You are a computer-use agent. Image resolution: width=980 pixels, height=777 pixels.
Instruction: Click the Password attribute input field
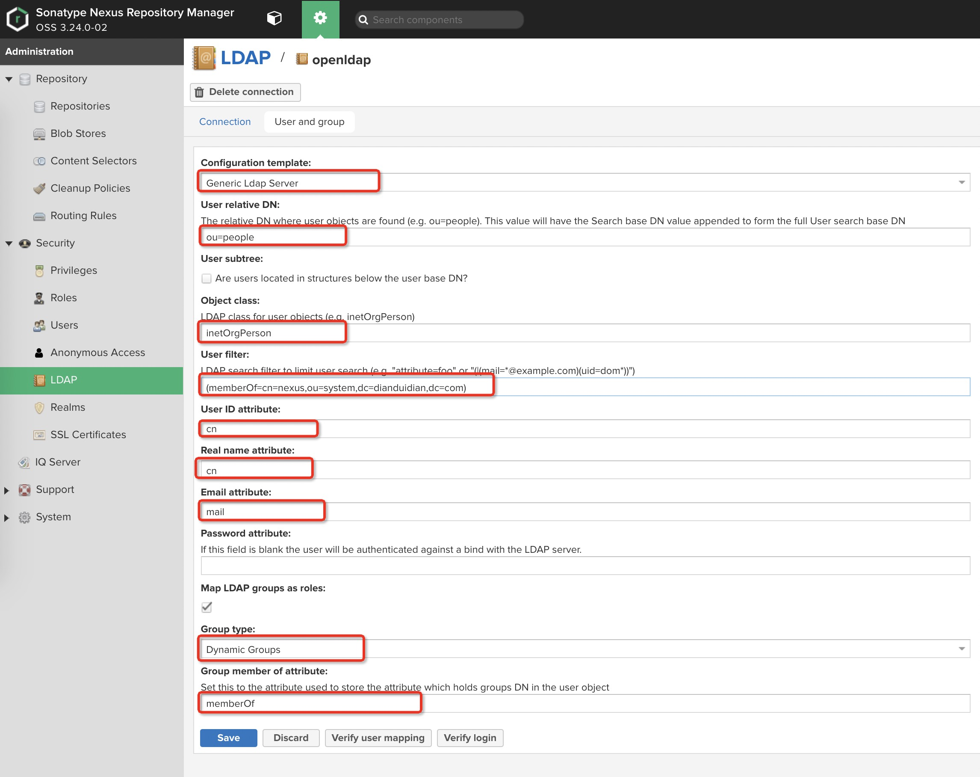(584, 566)
